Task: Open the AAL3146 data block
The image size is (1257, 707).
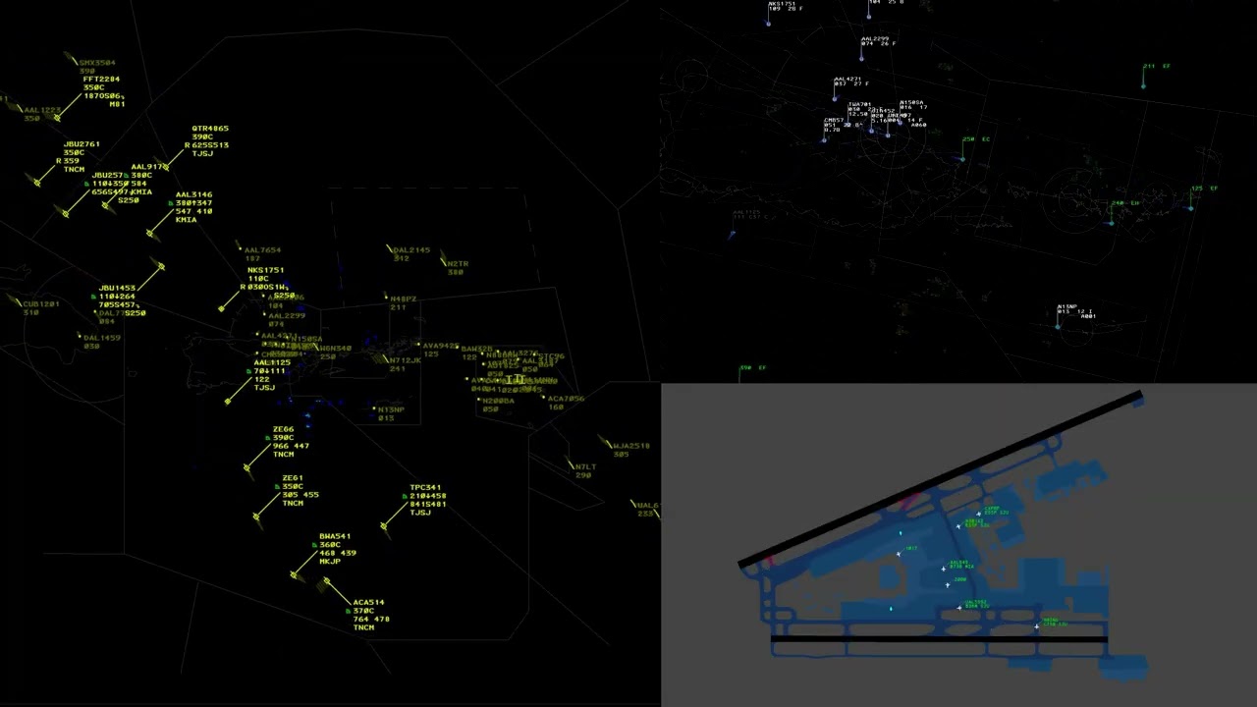Action: coord(192,207)
